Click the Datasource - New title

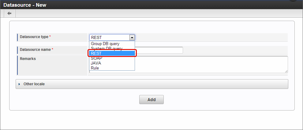coord(25,5)
